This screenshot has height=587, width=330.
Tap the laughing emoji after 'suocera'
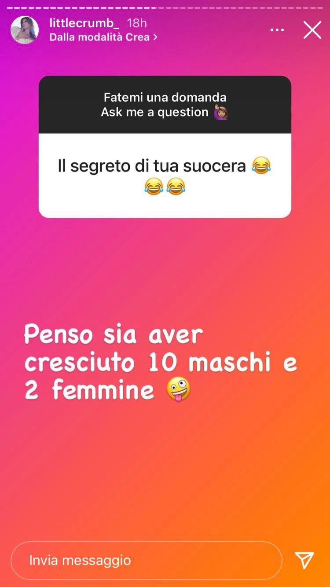pos(261,166)
